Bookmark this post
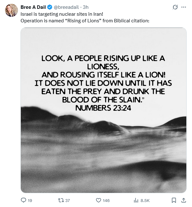The height and width of the screenshot is (207, 192). pyautogui.click(x=174, y=200)
